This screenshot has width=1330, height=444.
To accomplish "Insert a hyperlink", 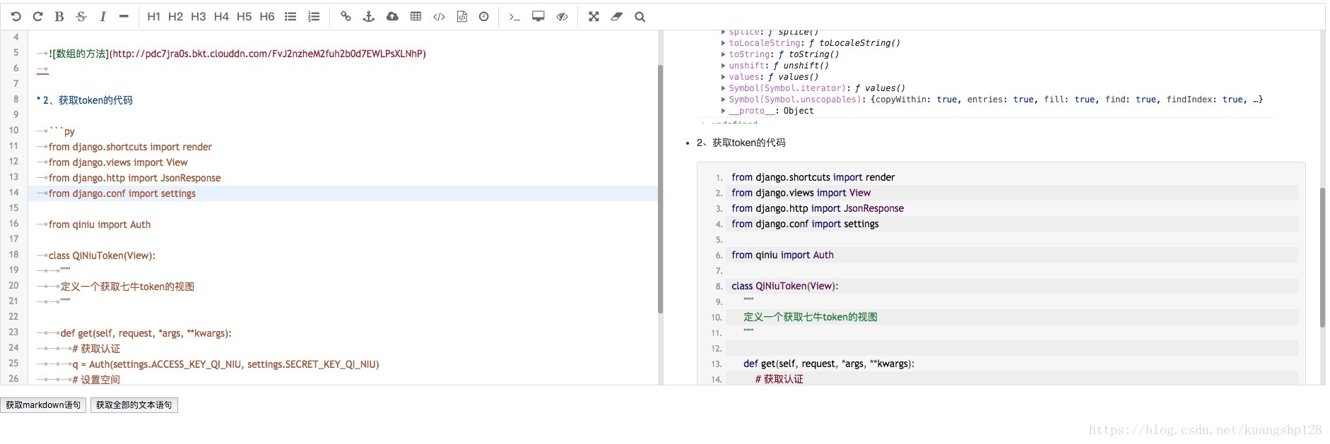I will 346,16.
